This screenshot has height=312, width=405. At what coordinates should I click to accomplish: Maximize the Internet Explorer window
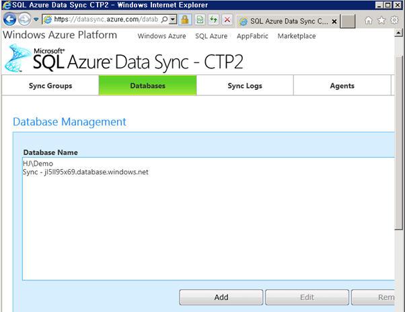click(388, 5)
